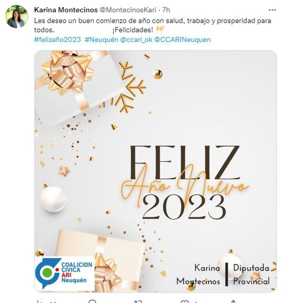Click the share upload arrow icon
Viewport: 281px width, 303px height.
[233, 302]
